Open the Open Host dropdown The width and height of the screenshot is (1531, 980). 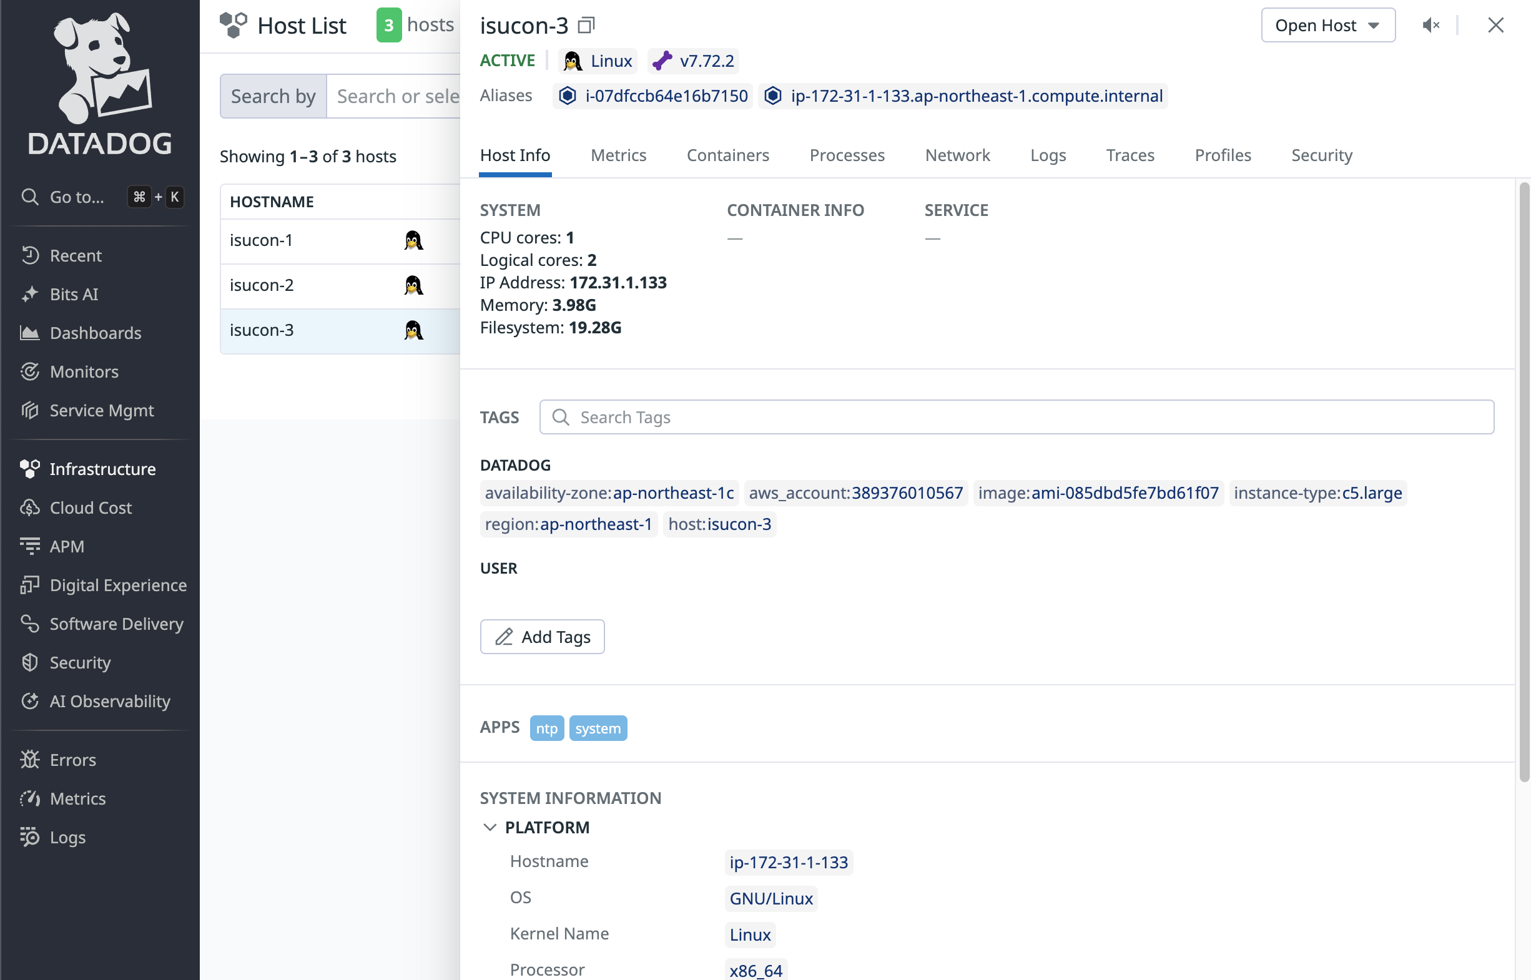tap(1327, 26)
